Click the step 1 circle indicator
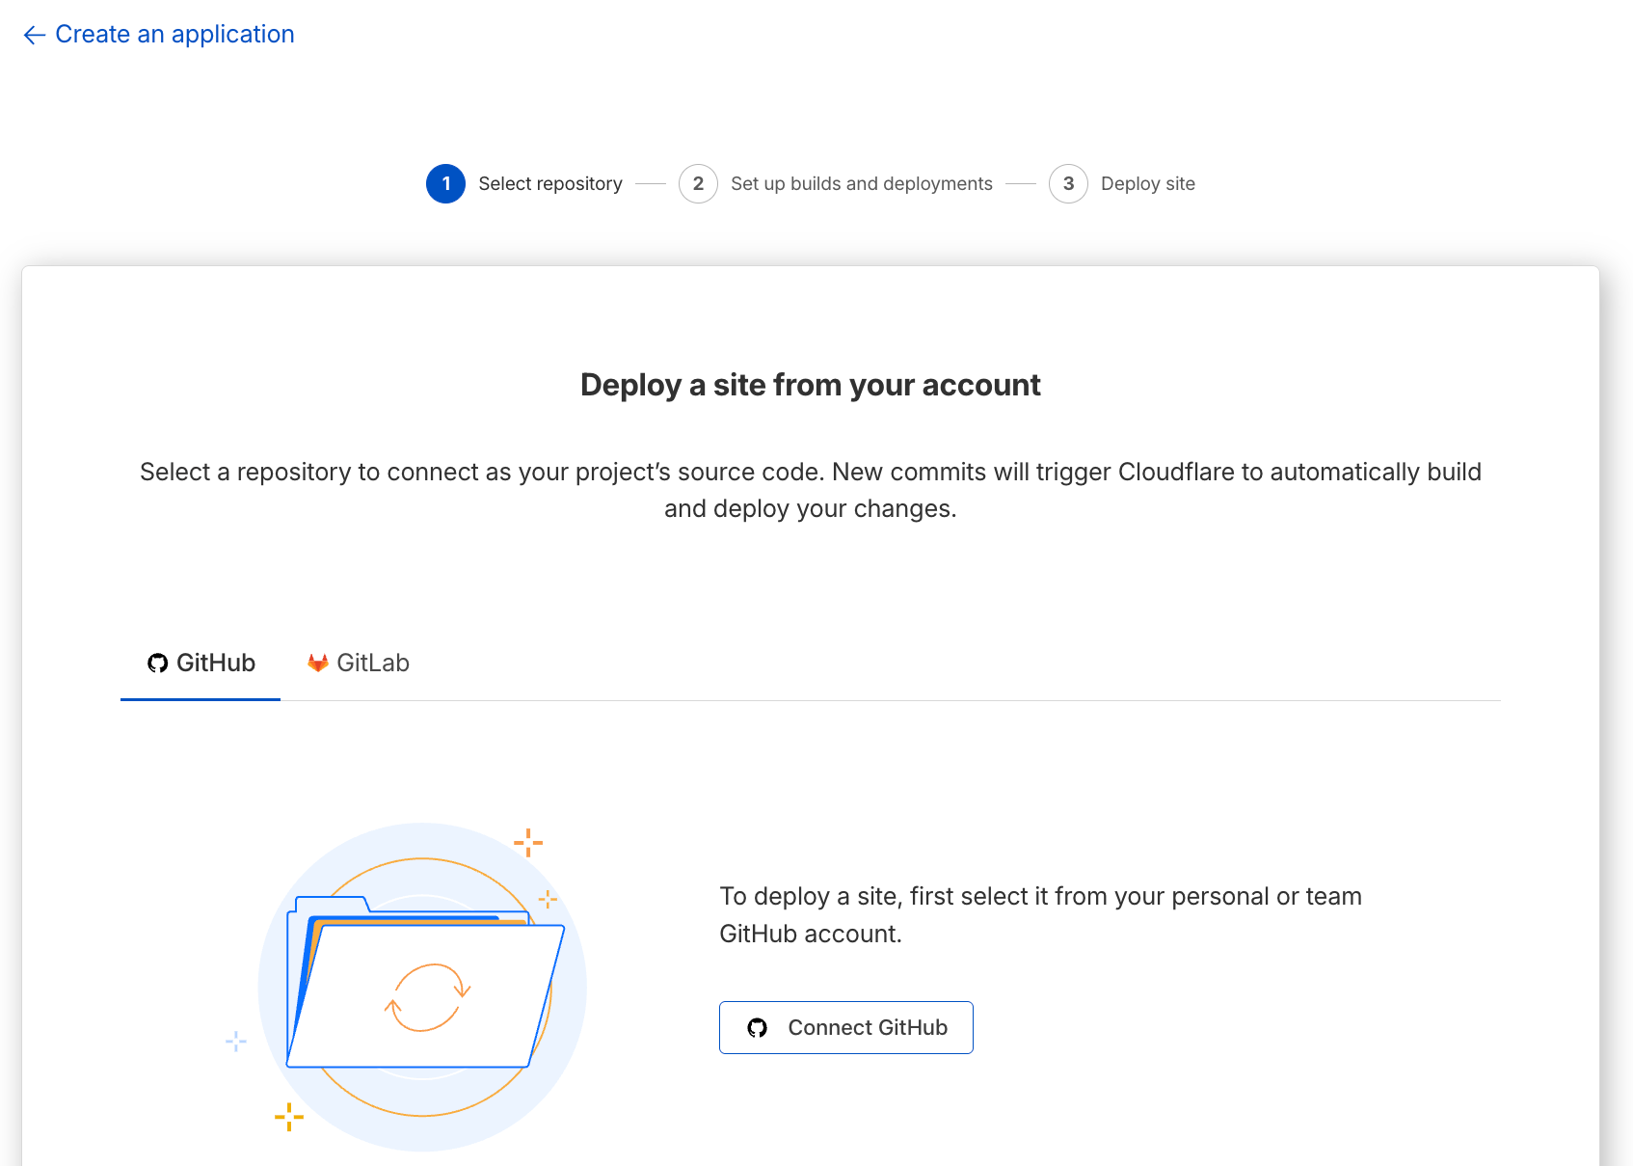This screenshot has width=1633, height=1166. coord(445,184)
